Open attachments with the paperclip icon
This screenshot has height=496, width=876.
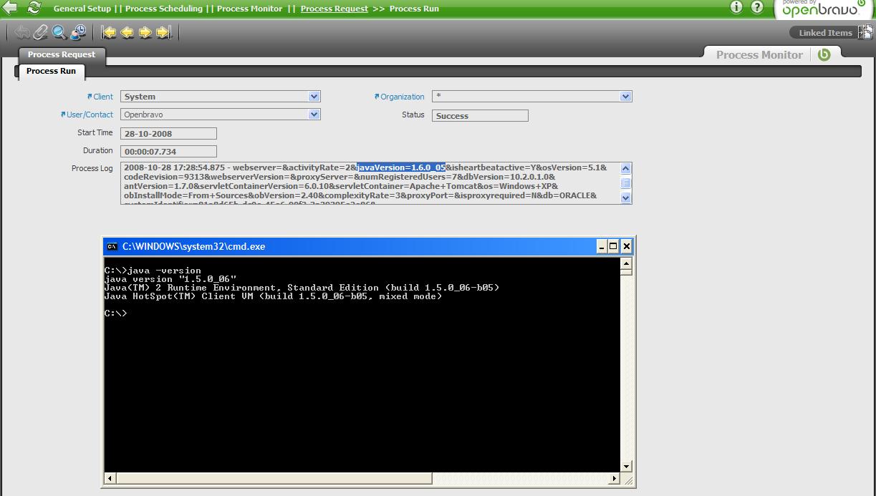(41, 32)
